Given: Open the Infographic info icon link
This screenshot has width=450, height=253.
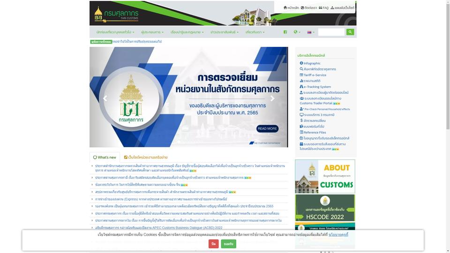Looking at the screenshot, I should tap(310, 63).
